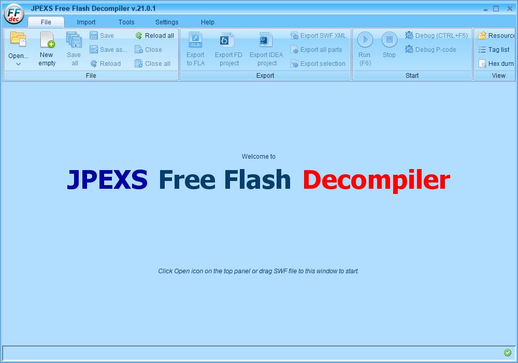
Task: Click the Reload button
Action: coord(105,63)
